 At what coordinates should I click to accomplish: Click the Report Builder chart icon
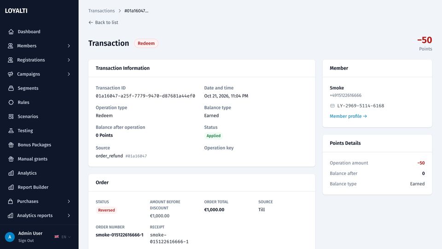[11, 187]
